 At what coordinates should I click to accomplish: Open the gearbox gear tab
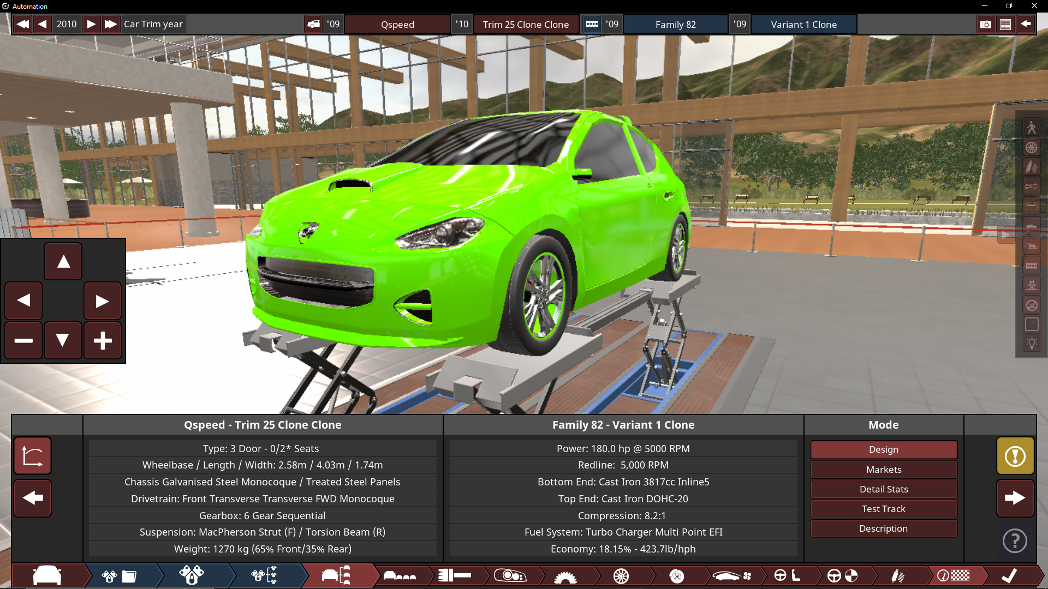[565, 576]
